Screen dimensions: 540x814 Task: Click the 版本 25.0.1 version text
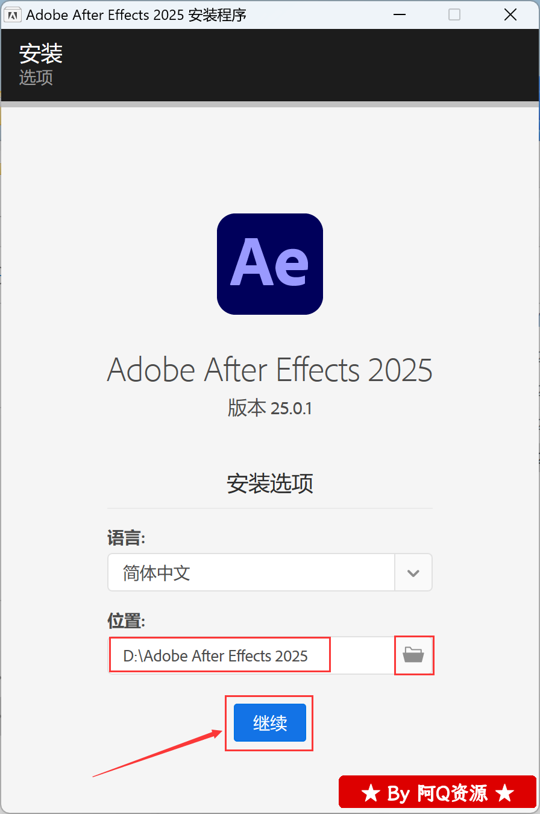(x=270, y=408)
